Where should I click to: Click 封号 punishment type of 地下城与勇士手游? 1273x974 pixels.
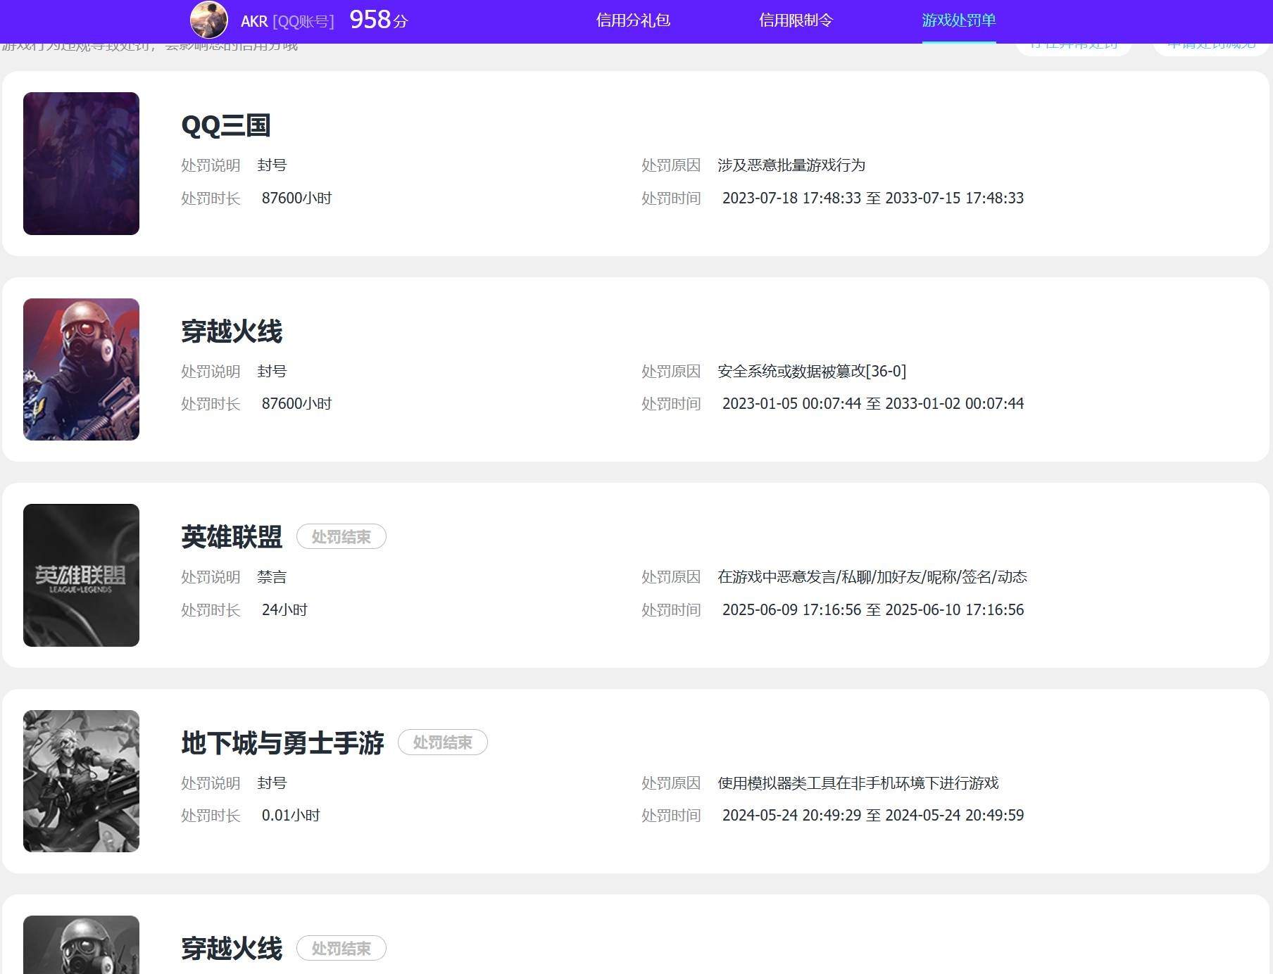pos(272,783)
